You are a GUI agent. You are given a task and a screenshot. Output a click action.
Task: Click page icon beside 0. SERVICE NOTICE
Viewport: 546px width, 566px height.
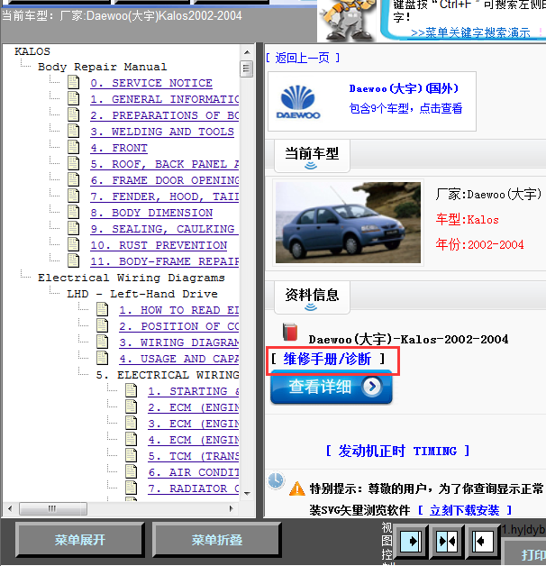[x=74, y=82]
